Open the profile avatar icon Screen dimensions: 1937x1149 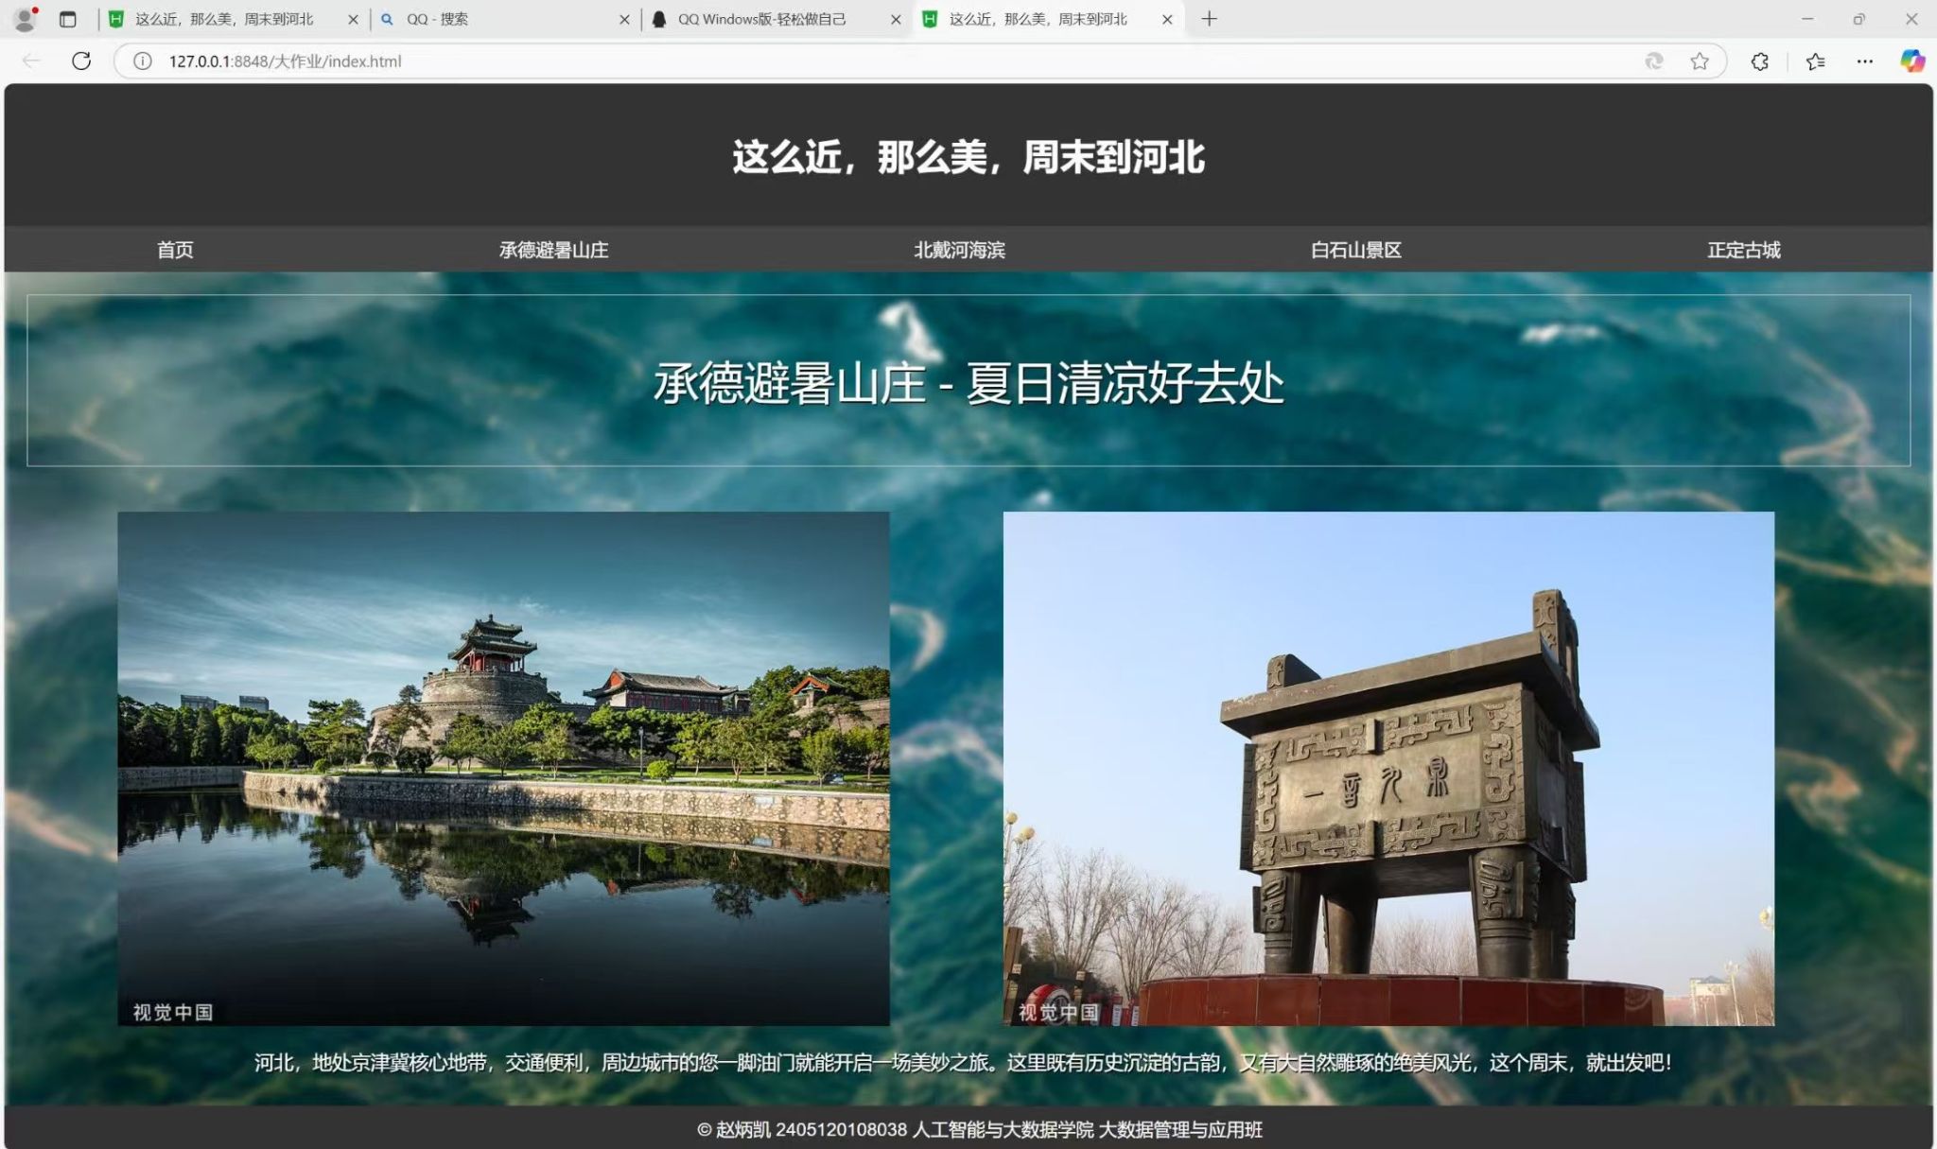(25, 19)
